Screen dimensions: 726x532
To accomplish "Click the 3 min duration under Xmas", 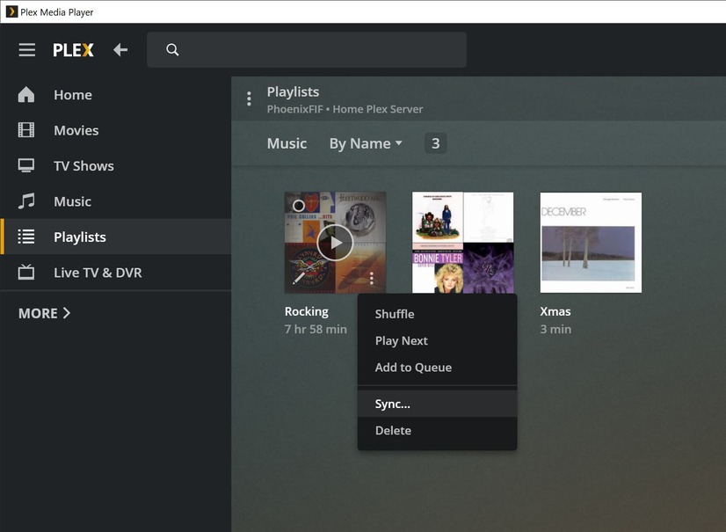I will [555, 329].
